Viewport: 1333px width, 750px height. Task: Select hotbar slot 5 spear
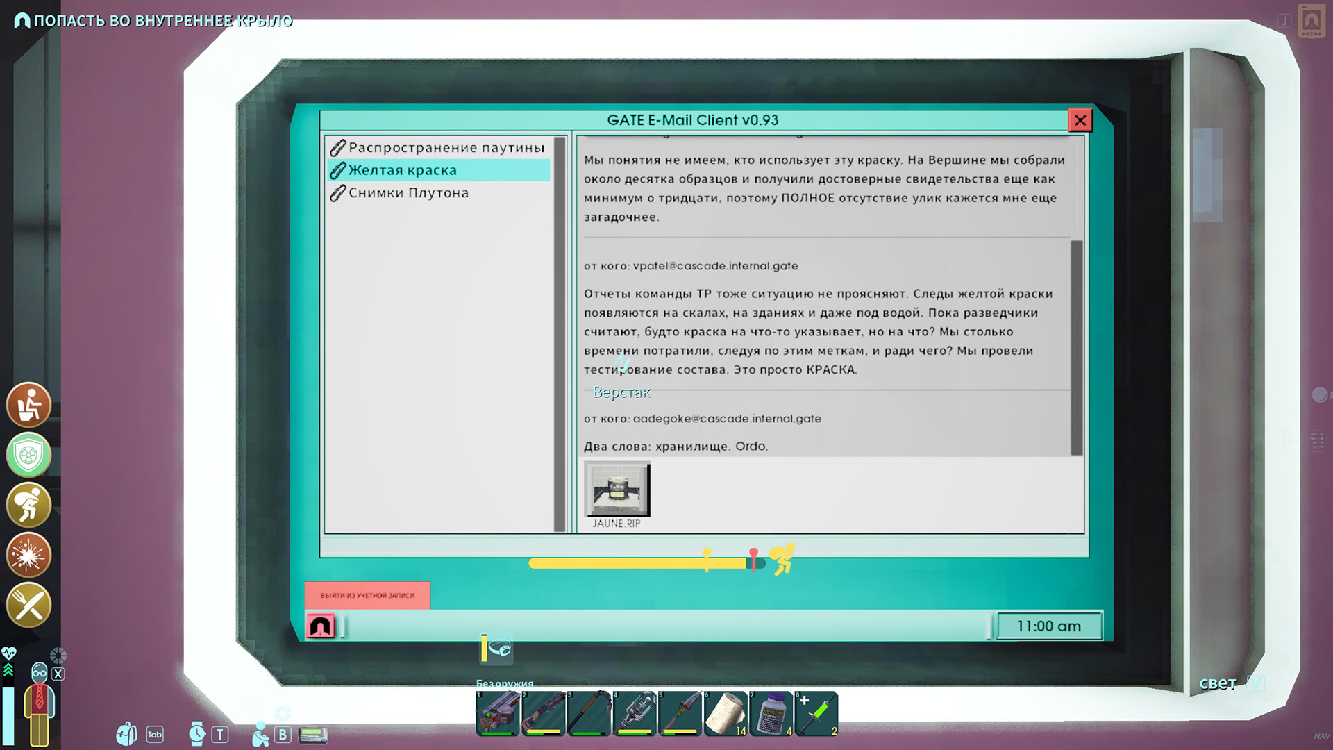[x=680, y=713]
